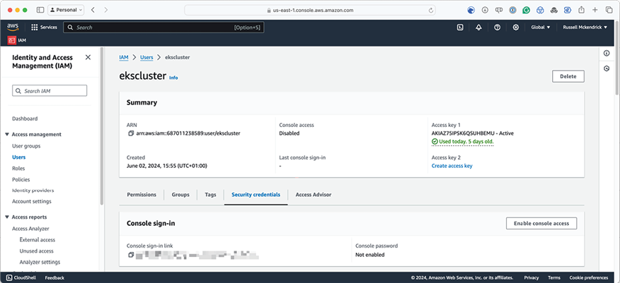Click the green Grammarly extension icon
The height and width of the screenshot is (283, 620).
(x=526, y=11)
